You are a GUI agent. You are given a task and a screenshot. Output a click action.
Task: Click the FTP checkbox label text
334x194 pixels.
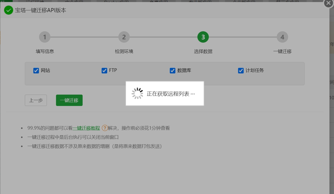113,70
